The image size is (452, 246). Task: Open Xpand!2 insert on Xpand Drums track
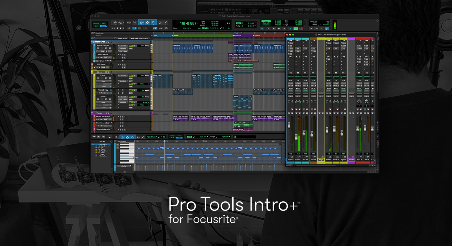124,46
